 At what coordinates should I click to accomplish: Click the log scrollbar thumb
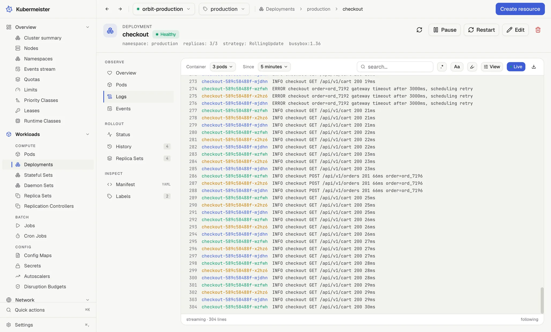click(x=542, y=300)
